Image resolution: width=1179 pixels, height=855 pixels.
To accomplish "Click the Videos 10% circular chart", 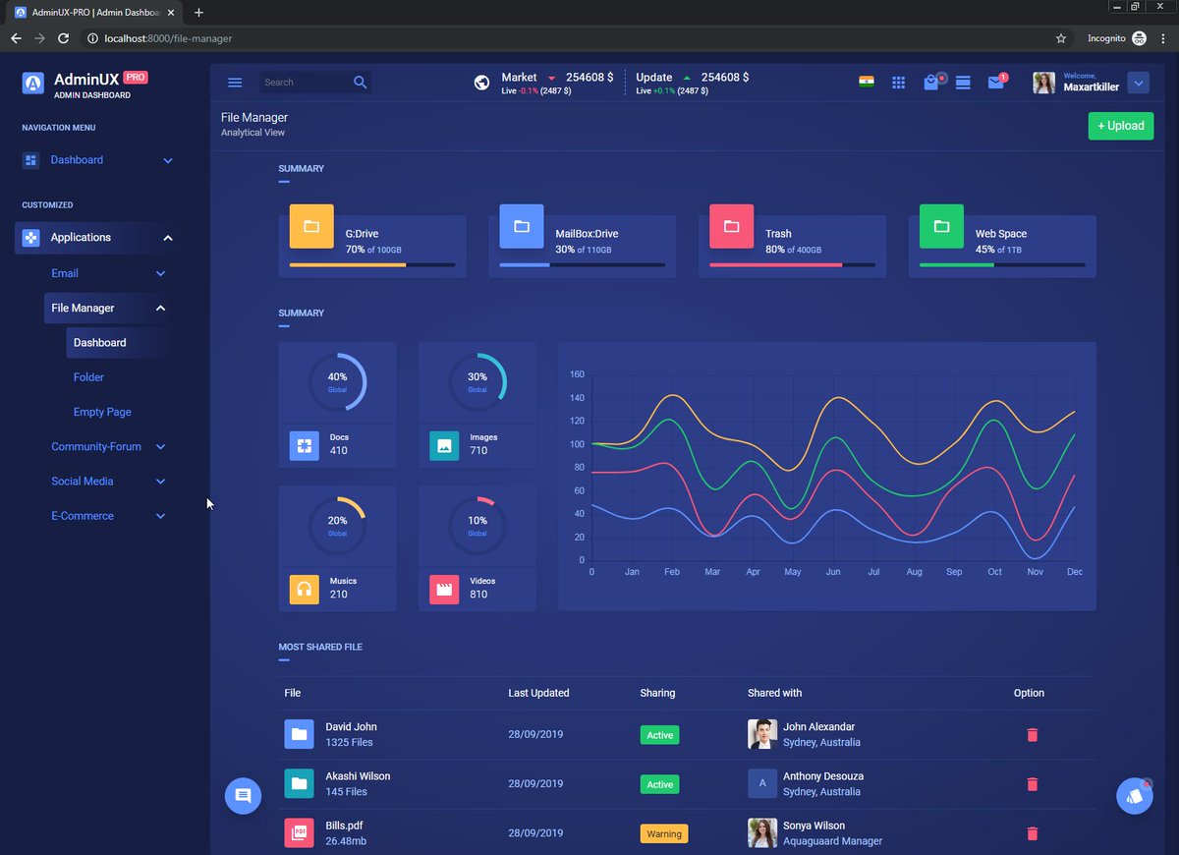I will point(477,526).
